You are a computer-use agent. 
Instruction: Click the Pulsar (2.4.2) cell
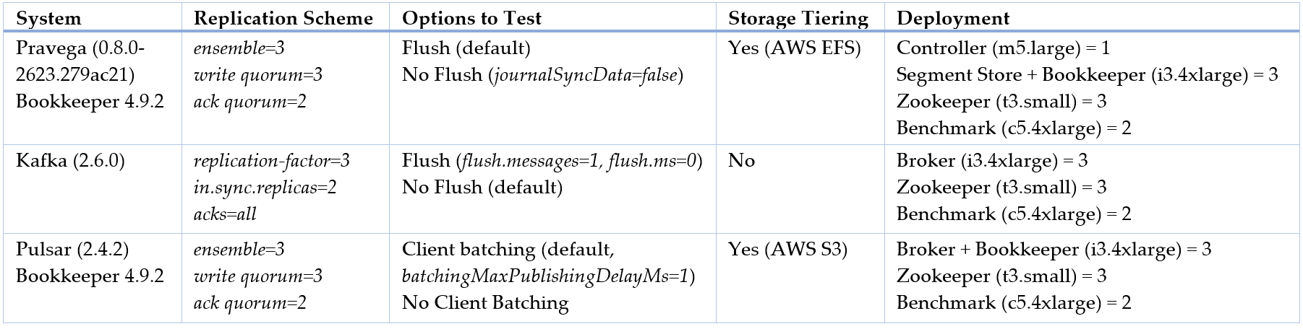(x=72, y=250)
